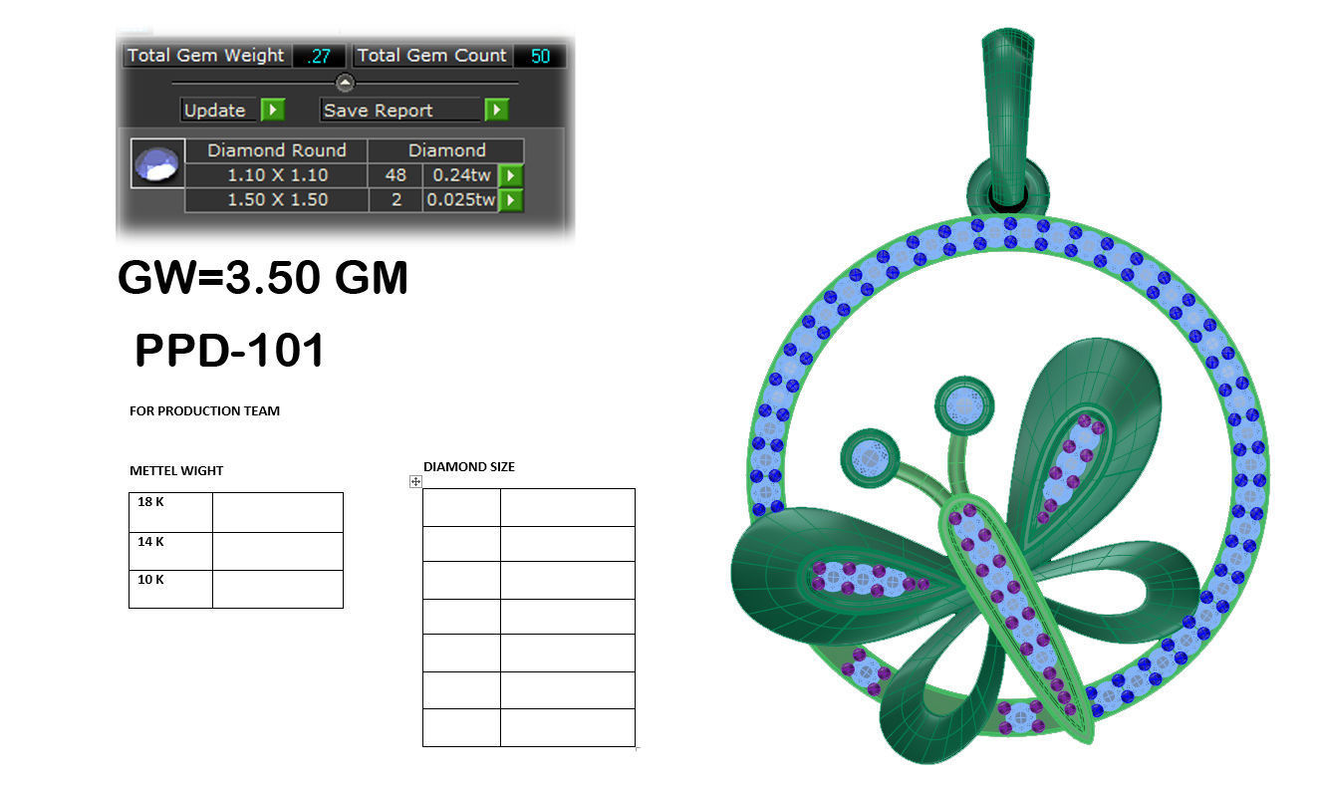Click the green arrow in the 1.10 X 1.10 row

pos(509,175)
